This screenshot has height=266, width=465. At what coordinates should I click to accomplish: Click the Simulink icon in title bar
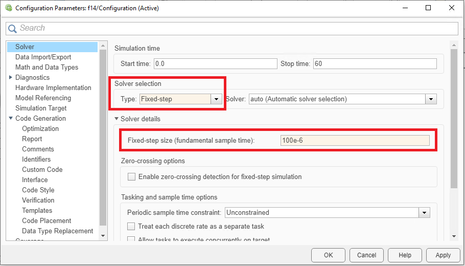8,8
